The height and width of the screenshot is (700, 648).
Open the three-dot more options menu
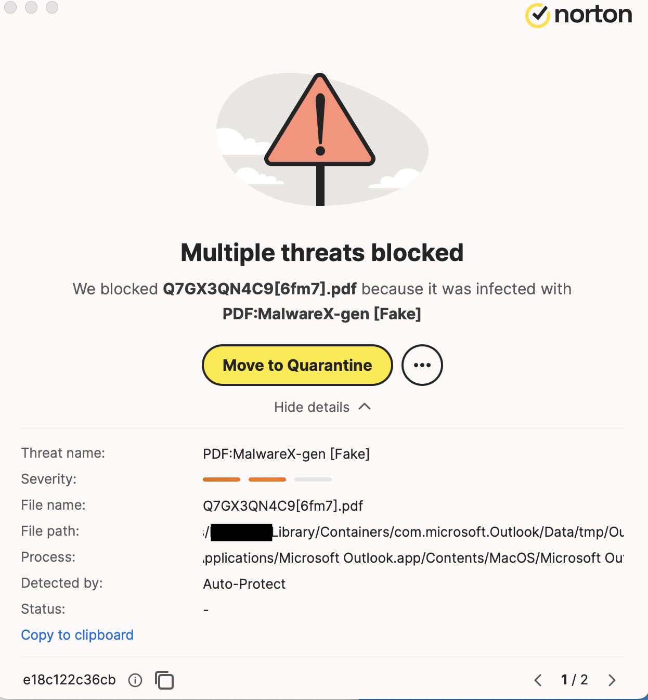[422, 365]
